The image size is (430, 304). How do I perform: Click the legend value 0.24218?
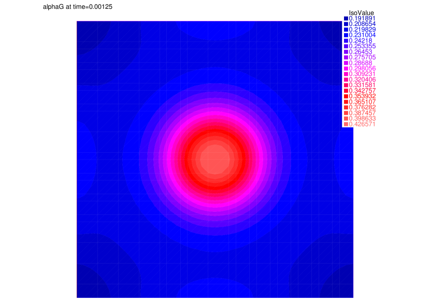(x=361, y=40)
